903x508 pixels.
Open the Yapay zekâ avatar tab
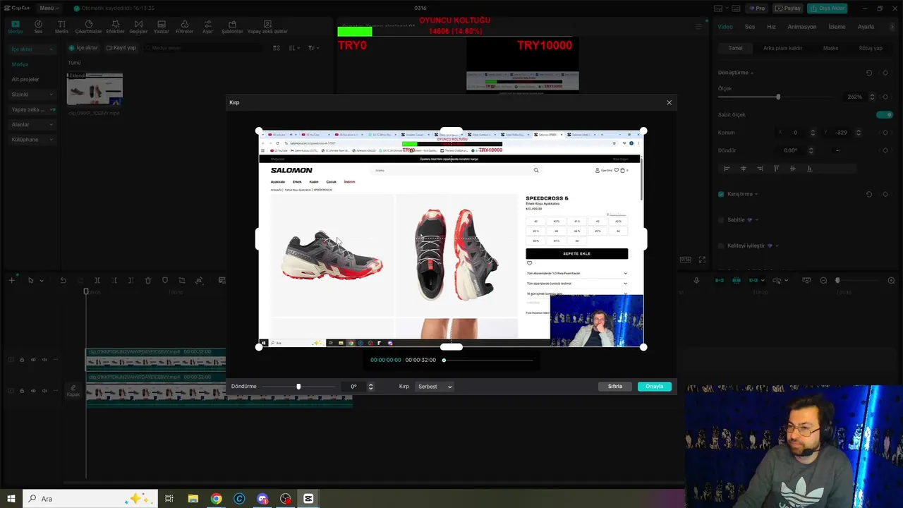pyautogui.click(x=267, y=27)
